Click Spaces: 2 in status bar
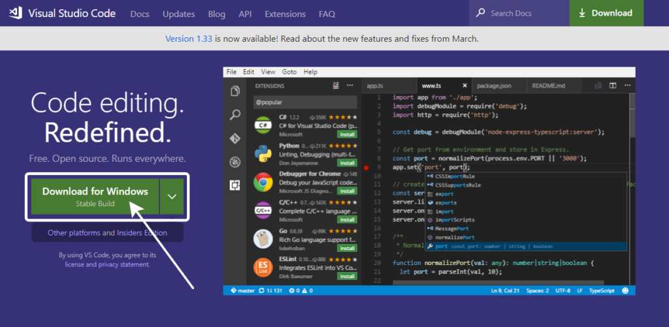 tap(538, 290)
